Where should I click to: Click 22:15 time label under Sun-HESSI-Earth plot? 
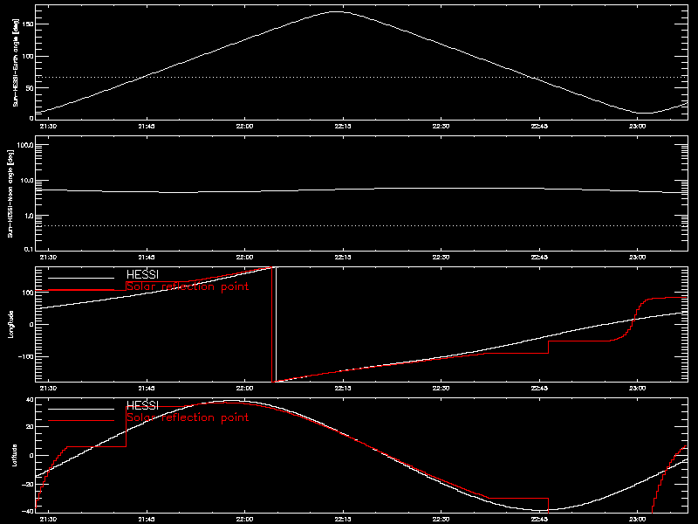pyautogui.click(x=343, y=126)
